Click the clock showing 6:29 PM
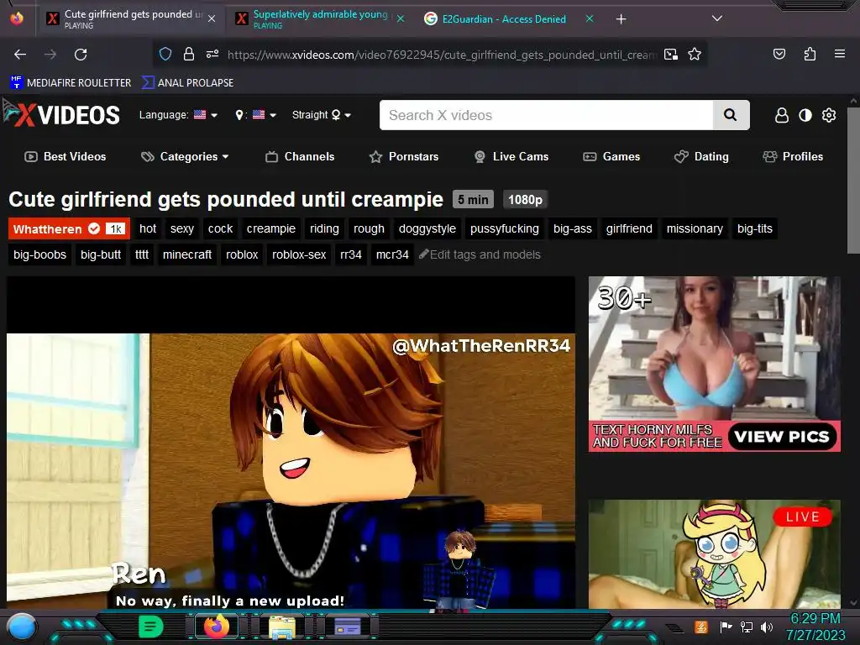Screen dimensions: 860x645 (x=815, y=618)
